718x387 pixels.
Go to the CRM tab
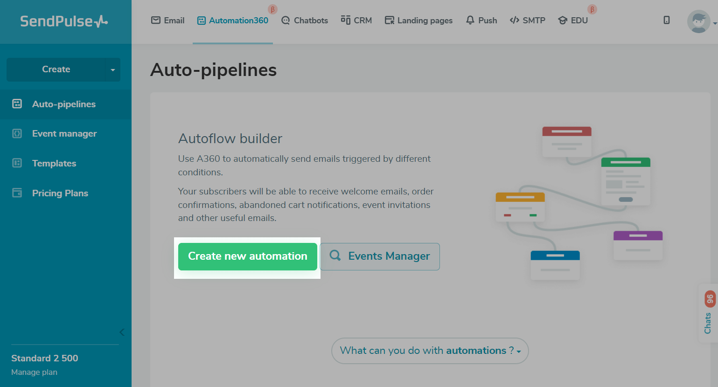356,21
